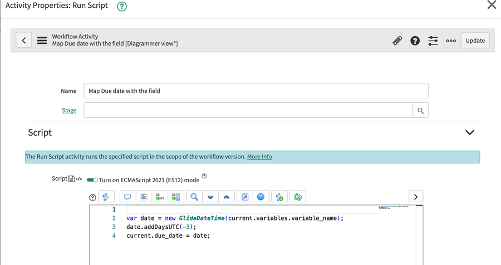Open help for Run Script activity properties
501x265 pixels.
(x=122, y=6)
